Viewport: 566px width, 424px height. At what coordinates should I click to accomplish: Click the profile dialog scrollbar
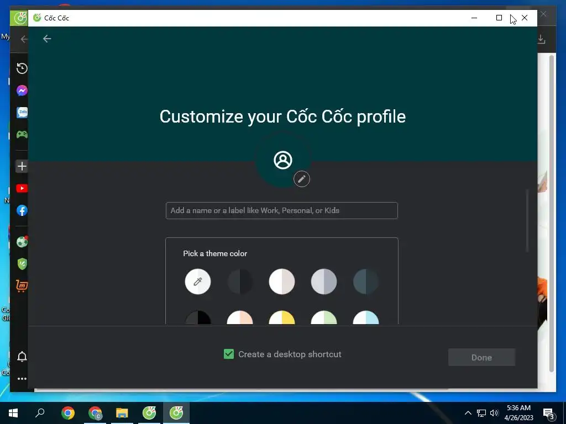pyautogui.click(x=527, y=221)
